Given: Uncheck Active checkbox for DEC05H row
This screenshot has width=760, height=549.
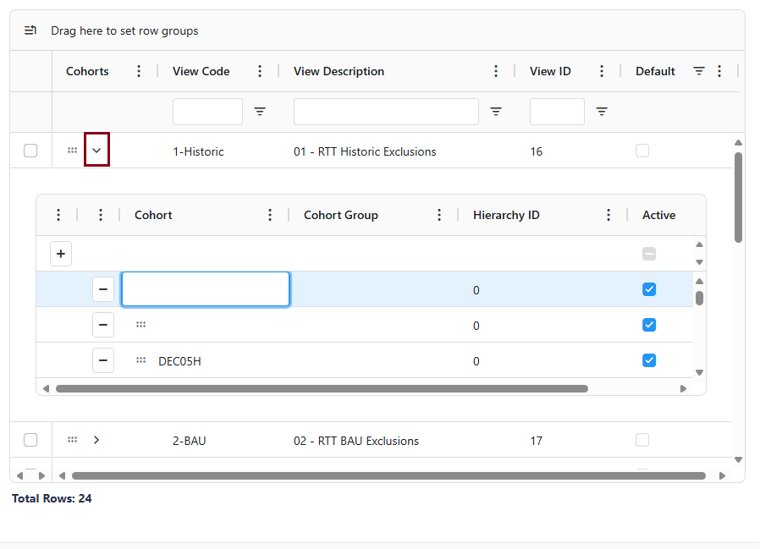Looking at the screenshot, I should 649,360.
